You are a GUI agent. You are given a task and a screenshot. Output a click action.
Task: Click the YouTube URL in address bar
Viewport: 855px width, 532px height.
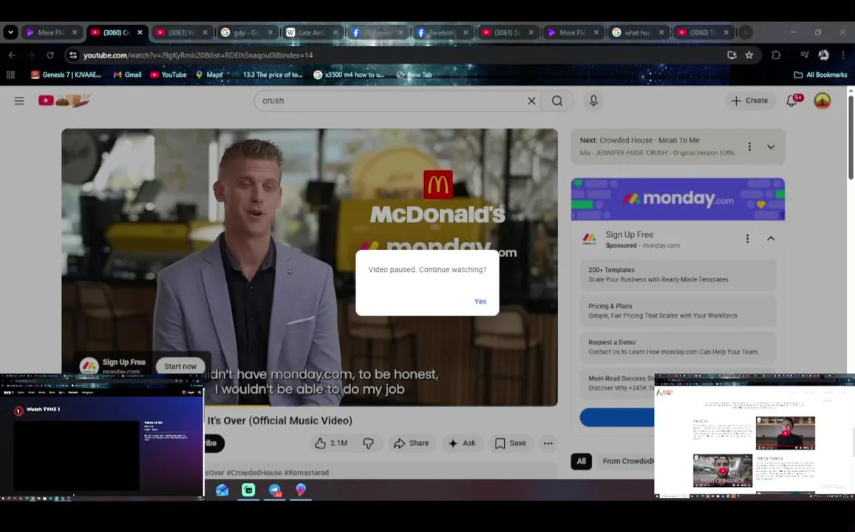(x=198, y=55)
